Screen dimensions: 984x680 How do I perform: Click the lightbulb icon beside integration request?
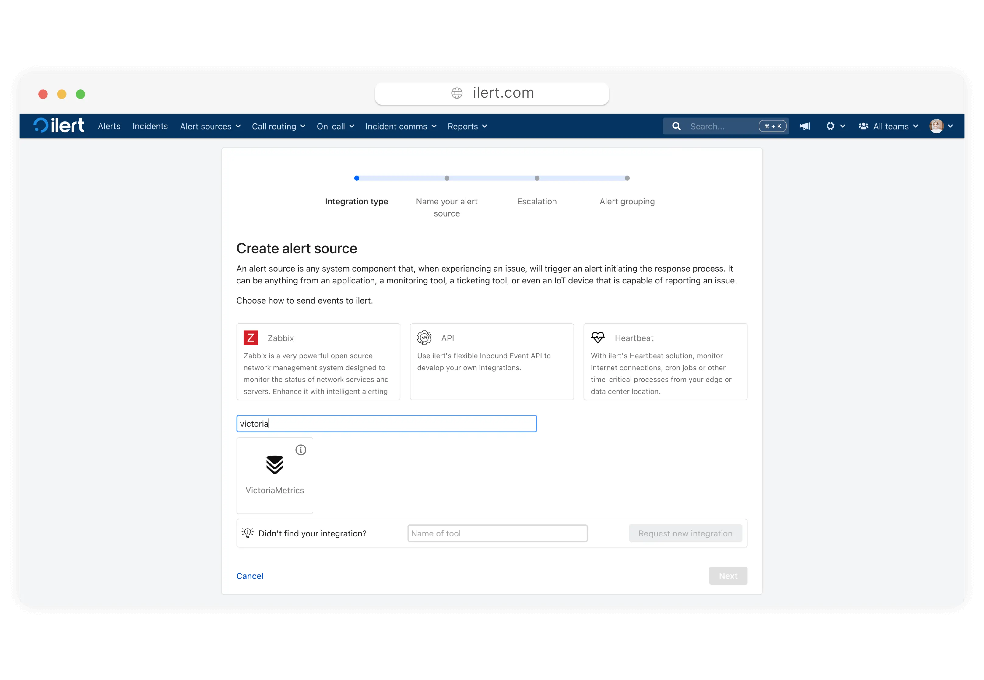[248, 533]
